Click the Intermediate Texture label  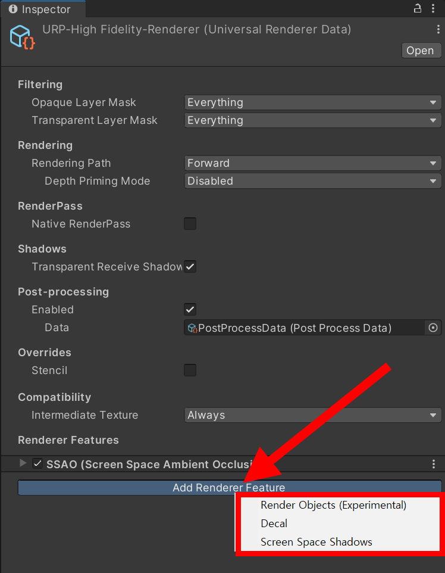click(84, 415)
